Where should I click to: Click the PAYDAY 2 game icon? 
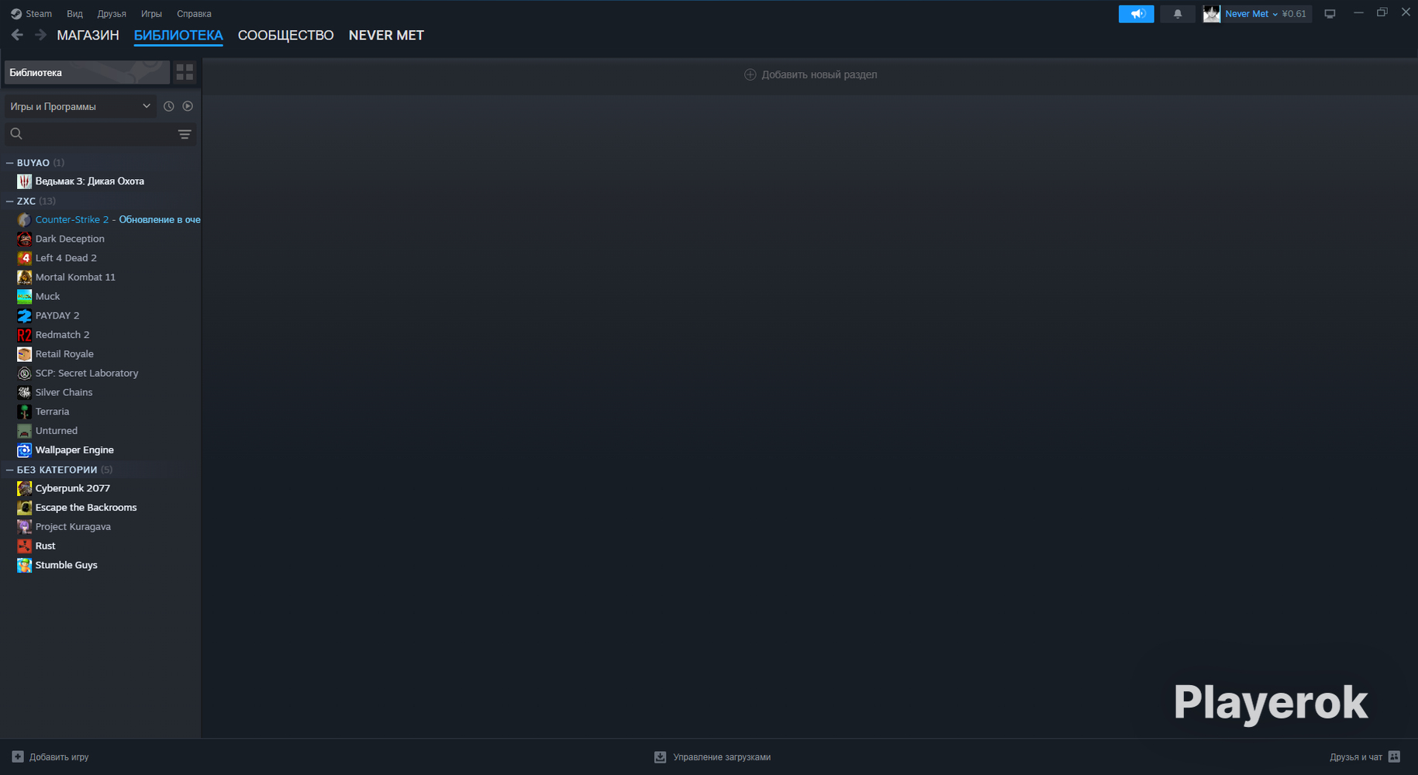pos(24,315)
